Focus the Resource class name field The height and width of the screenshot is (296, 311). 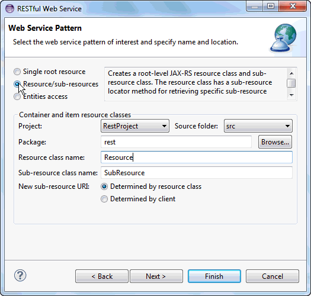(x=197, y=157)
